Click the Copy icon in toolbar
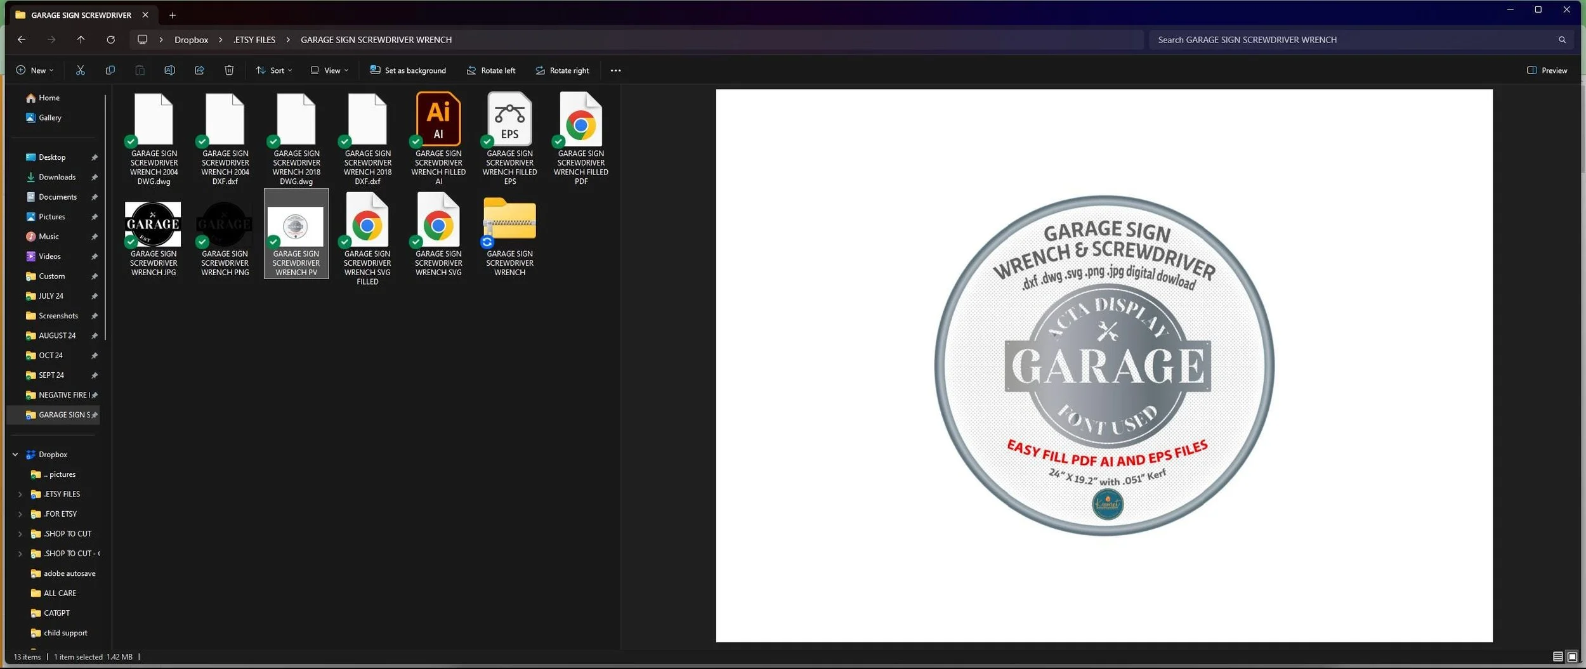This screenshot has width=1586, height=669. [x=110, y=70]
